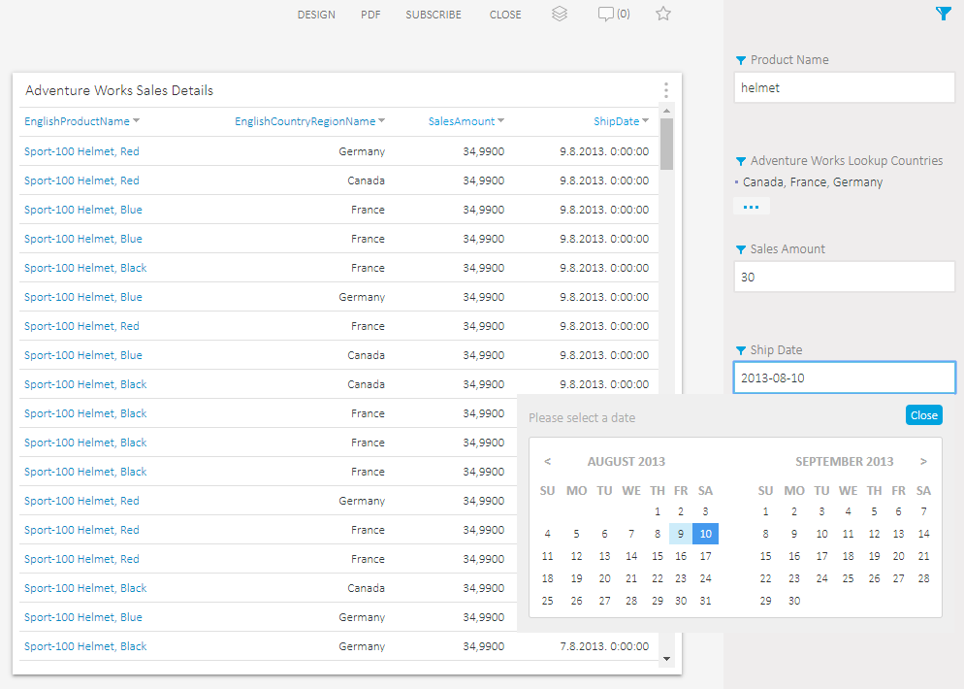This screenshot has width=964, height=689.
Task: Open the report options menu (vertical ellipsis)
Action: pyautogui.click(x=666, y=89)
